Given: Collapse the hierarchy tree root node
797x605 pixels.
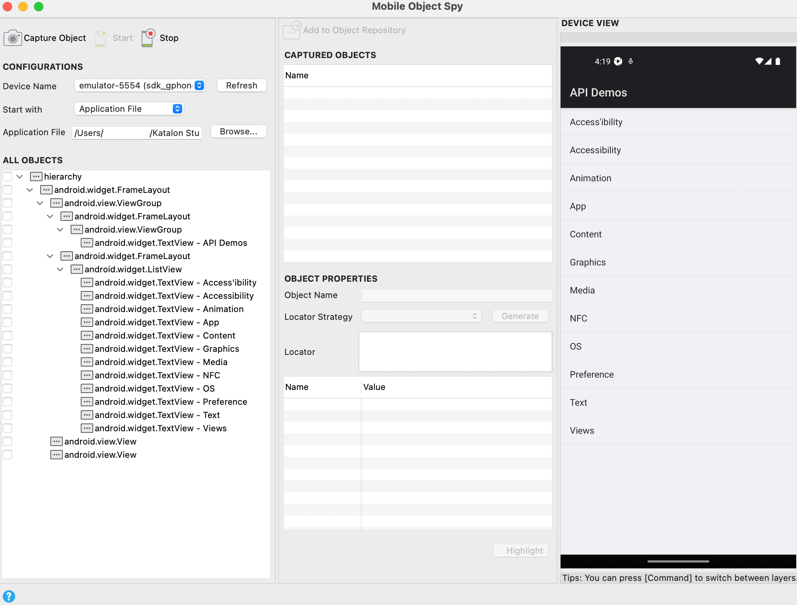Looking at the screenshot, I should (19, 176).
